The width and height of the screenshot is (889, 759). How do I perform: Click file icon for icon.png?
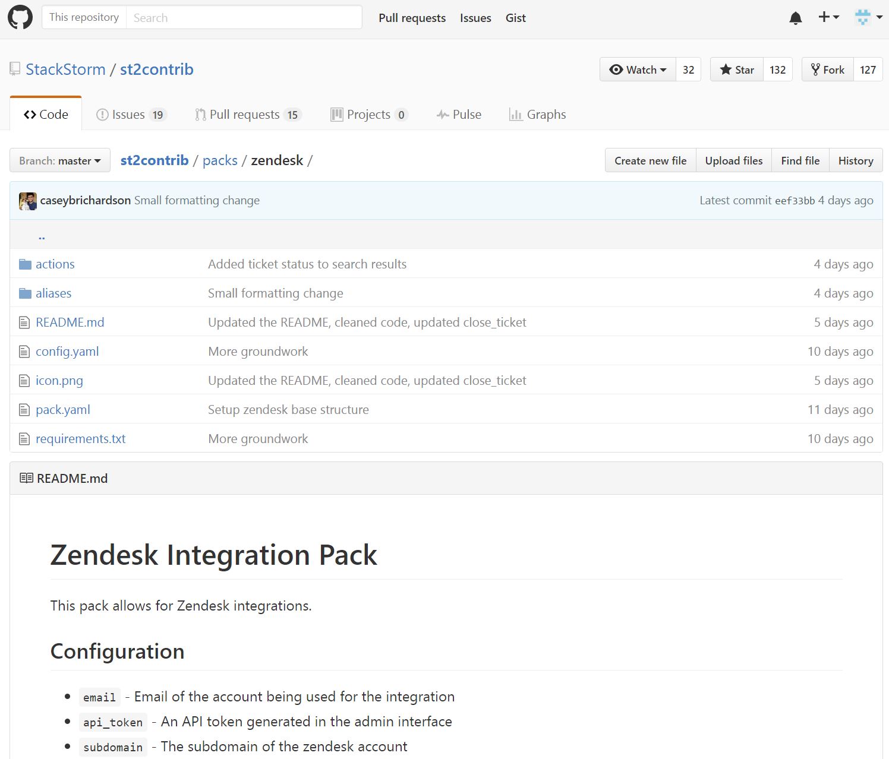coord(24,381)
